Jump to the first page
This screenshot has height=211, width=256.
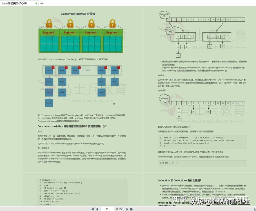(93, 209)
